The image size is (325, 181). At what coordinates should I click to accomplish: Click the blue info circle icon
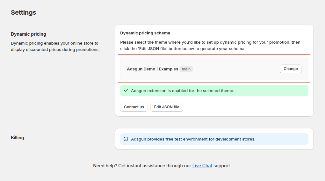coord(126,139)
